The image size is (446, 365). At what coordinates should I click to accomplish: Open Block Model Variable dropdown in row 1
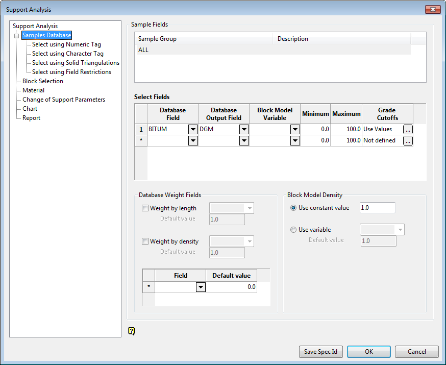tap(294, 130)
